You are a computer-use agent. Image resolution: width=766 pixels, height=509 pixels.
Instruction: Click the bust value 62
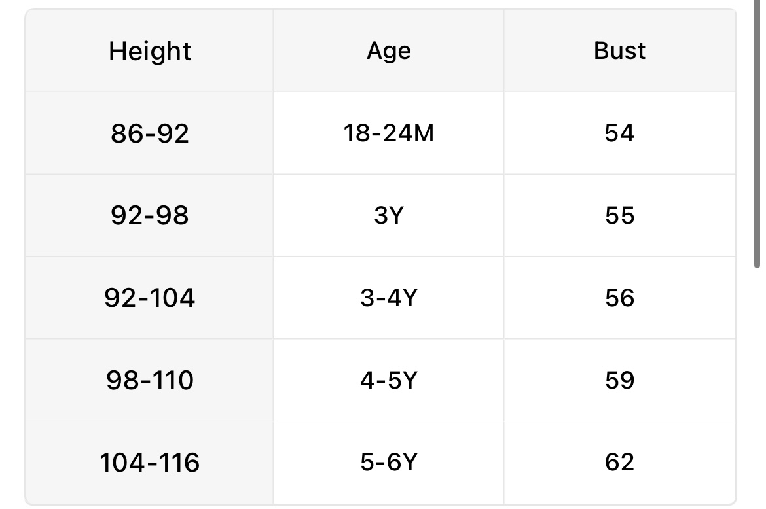(619, 463)
